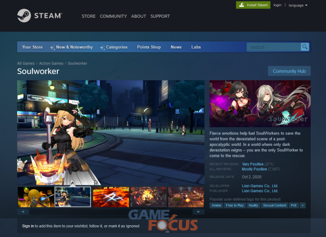Image resolution: width=326 pixels, height=237 pixels.
Task: Select the highlighted witch character thumbnail
Action: pos(73,197)
